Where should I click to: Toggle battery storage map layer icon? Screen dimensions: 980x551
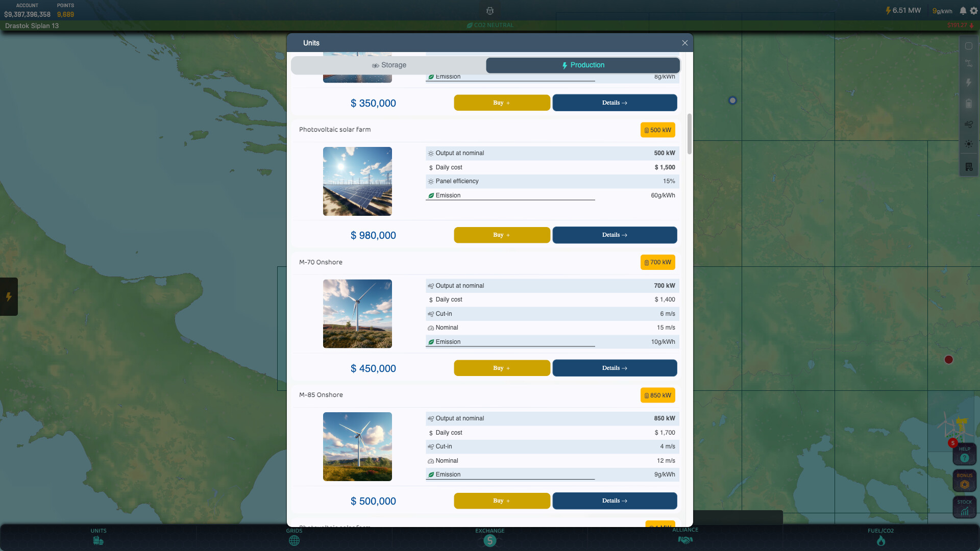tap(969, 104)
